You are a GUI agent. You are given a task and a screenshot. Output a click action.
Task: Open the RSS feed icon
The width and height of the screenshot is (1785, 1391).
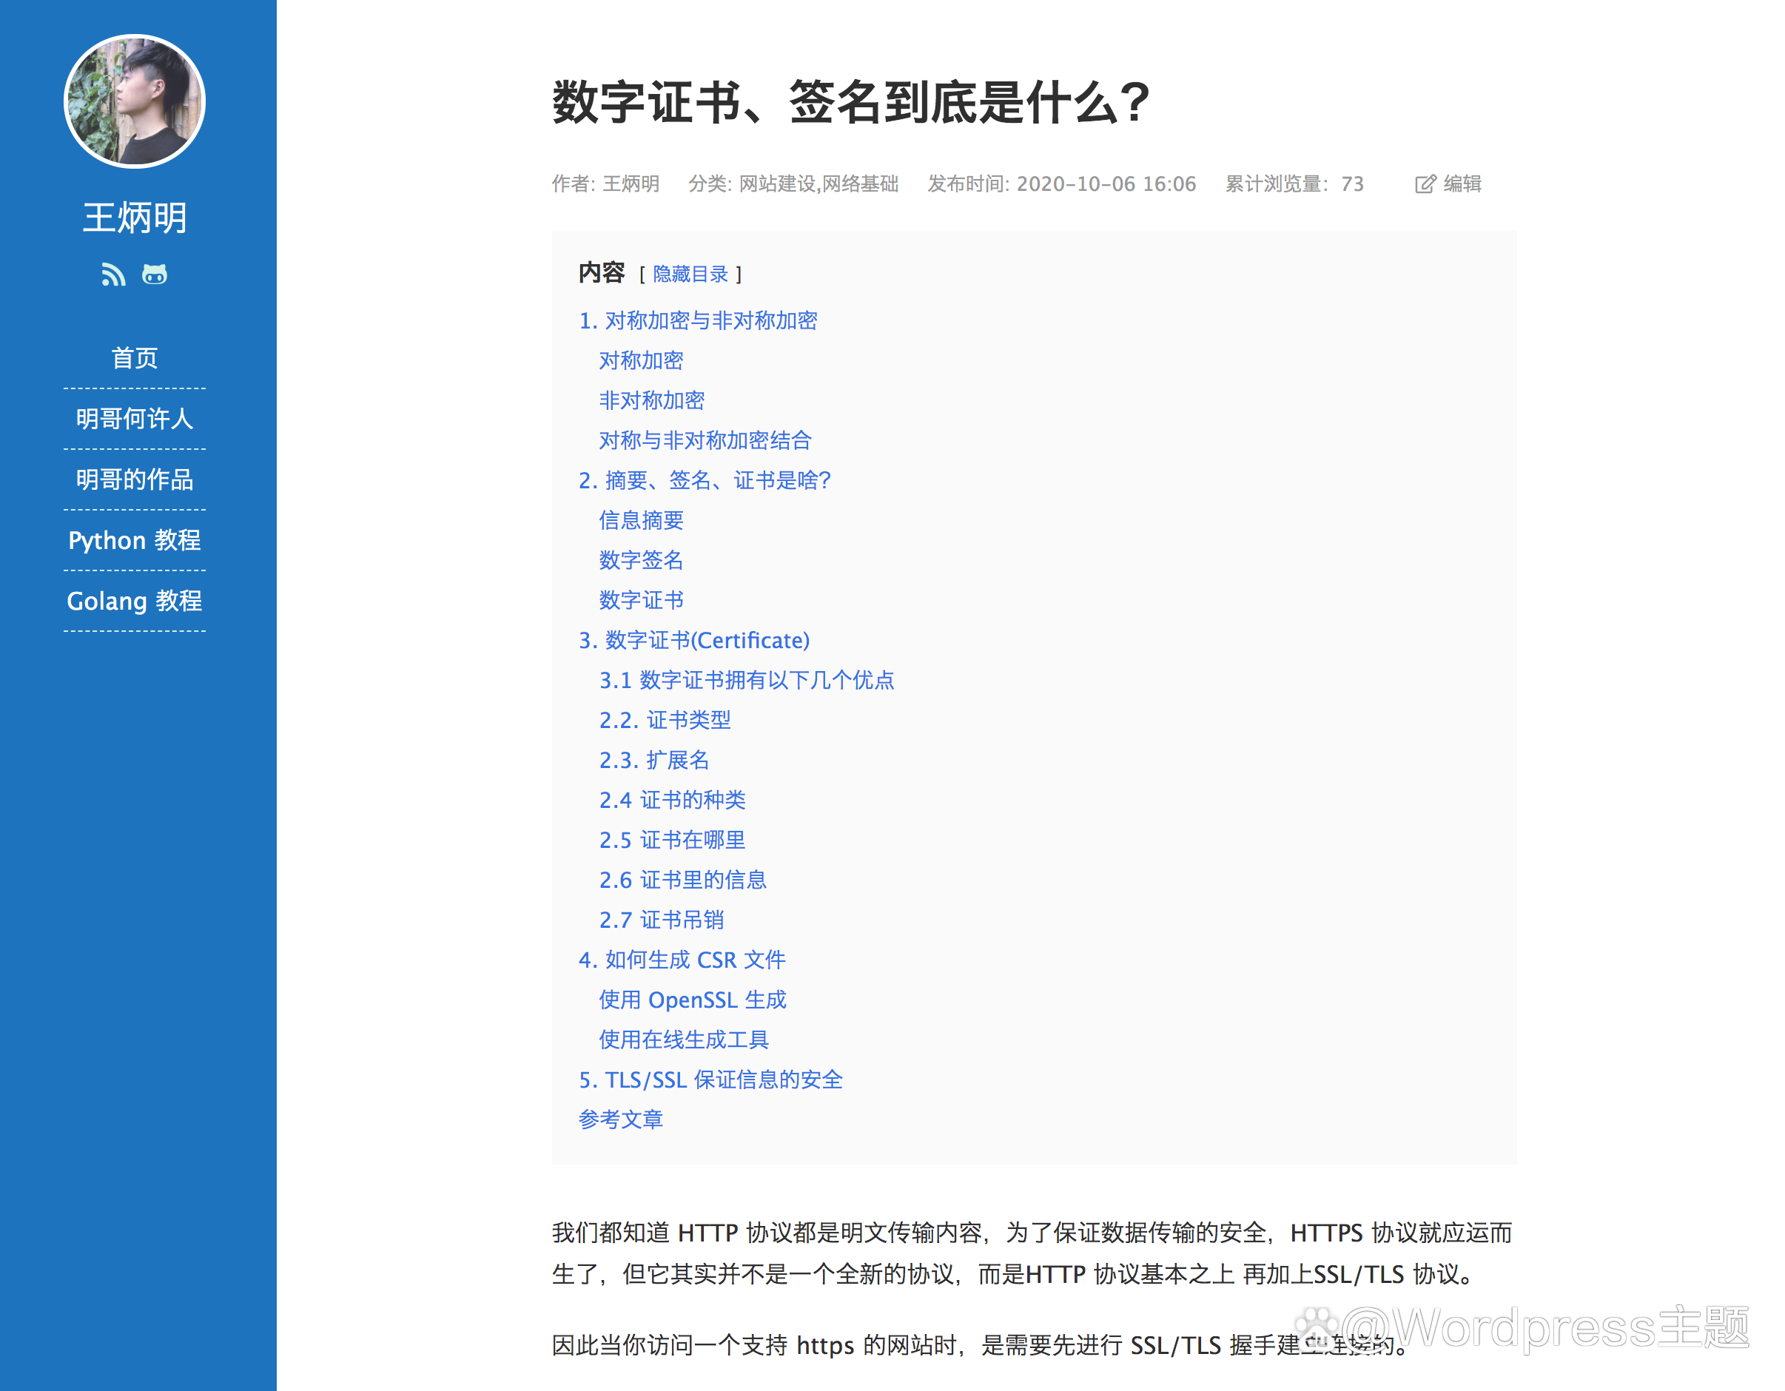(x=114, y=275)
